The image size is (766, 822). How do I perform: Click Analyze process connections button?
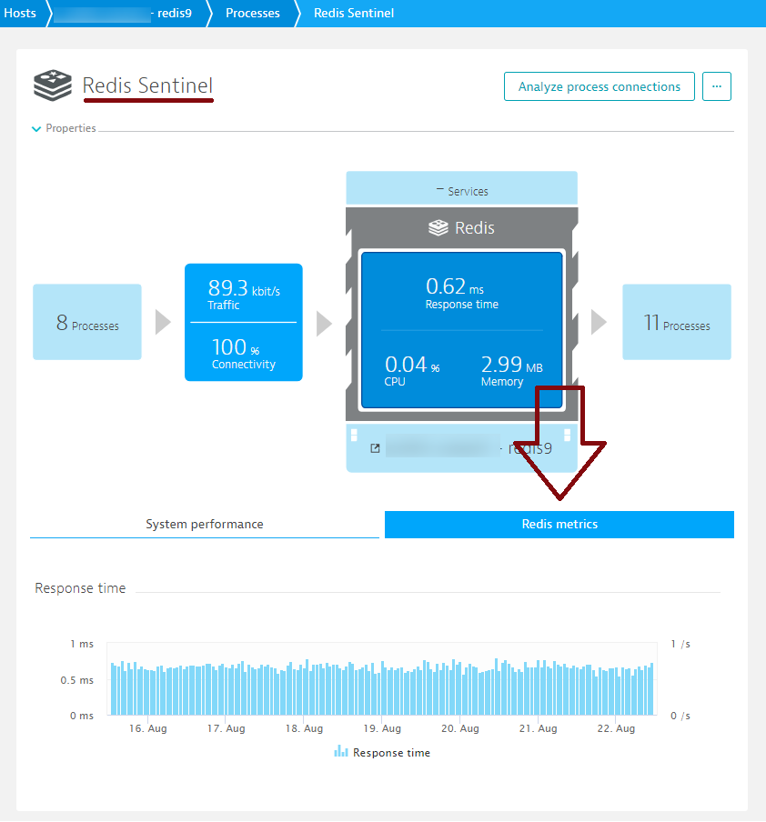click(x=600, y=86)
